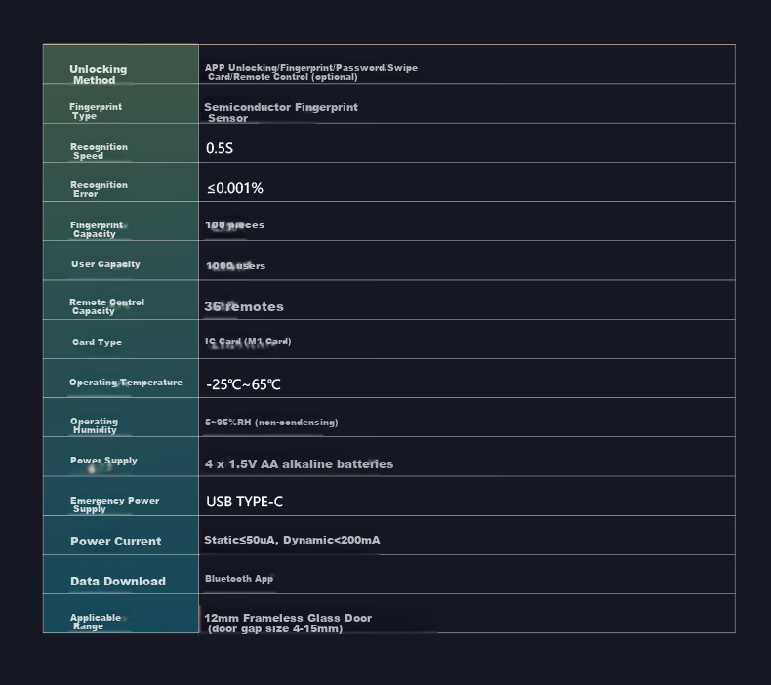Select the '0.5S' value

pos(220,148)
